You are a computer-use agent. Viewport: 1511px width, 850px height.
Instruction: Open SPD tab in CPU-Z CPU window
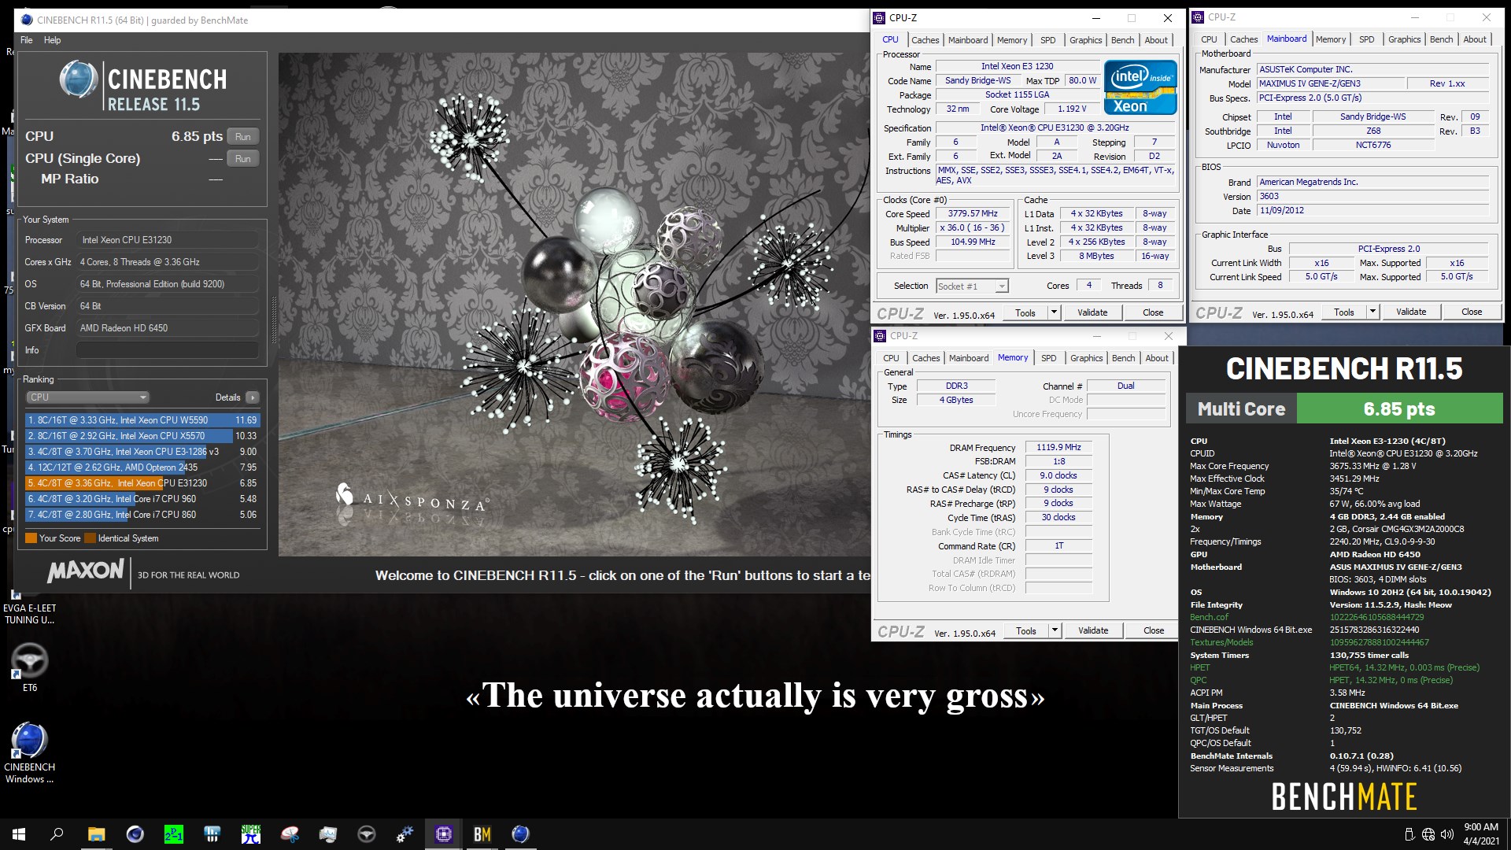1047,40
